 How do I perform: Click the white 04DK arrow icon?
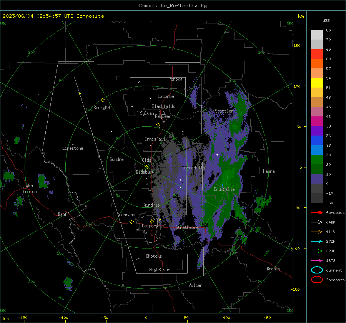click(x=317, y=222)
